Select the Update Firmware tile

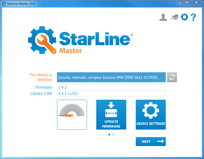tap(111, 115)
